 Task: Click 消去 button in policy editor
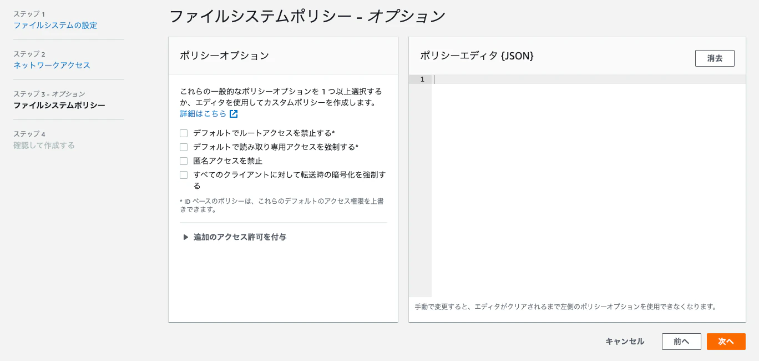[715, 58]
